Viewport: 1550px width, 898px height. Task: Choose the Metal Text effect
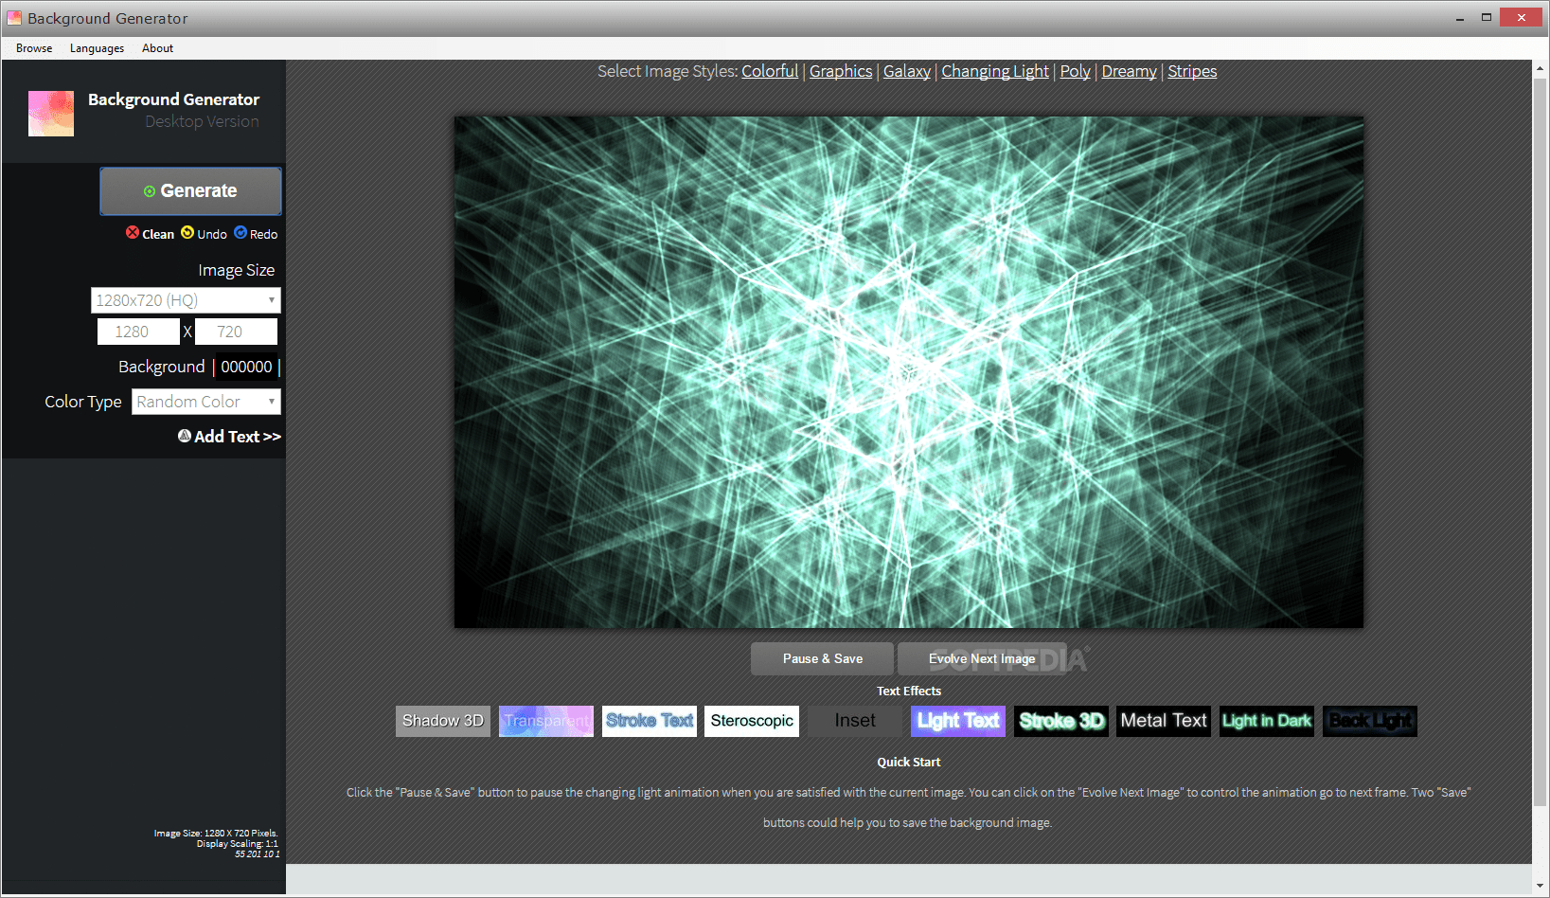click(x=1164, y=721)
